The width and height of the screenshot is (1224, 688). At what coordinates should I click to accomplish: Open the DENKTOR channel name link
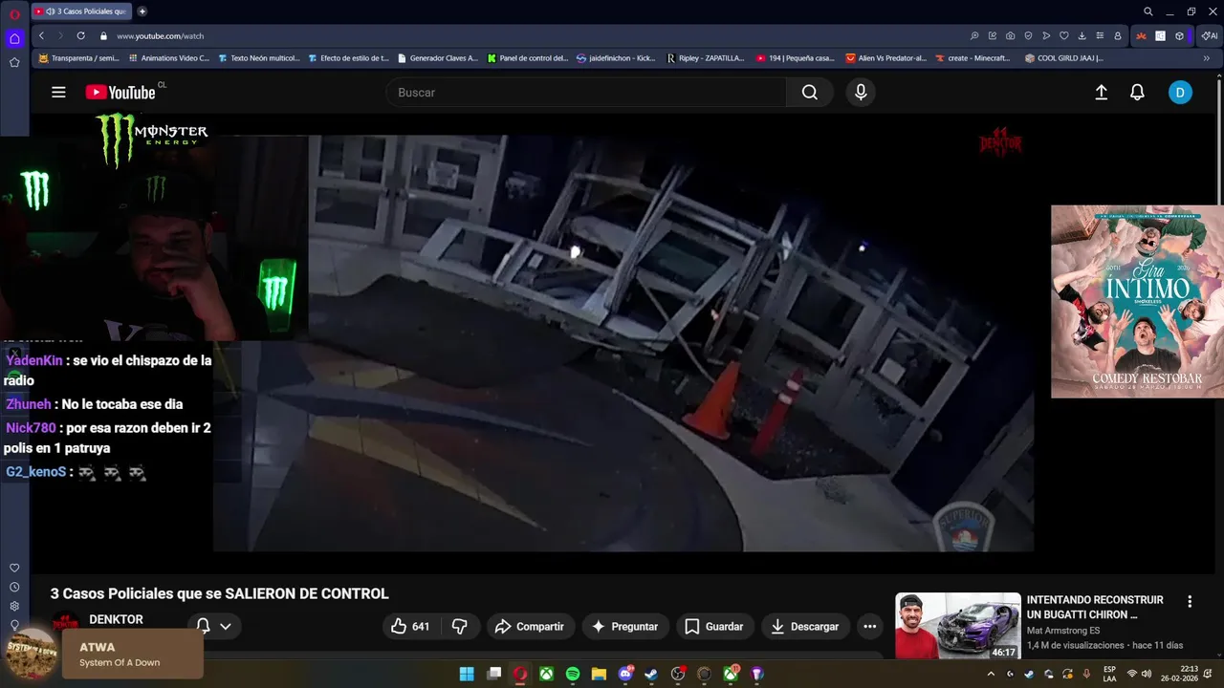click(116, 619)
